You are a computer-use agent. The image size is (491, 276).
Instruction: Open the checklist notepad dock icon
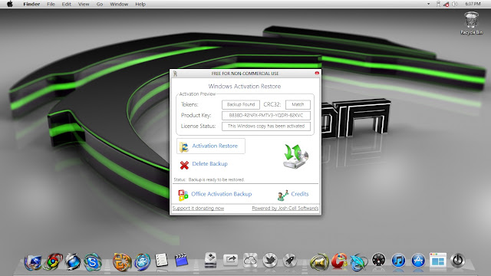[162, 261]
